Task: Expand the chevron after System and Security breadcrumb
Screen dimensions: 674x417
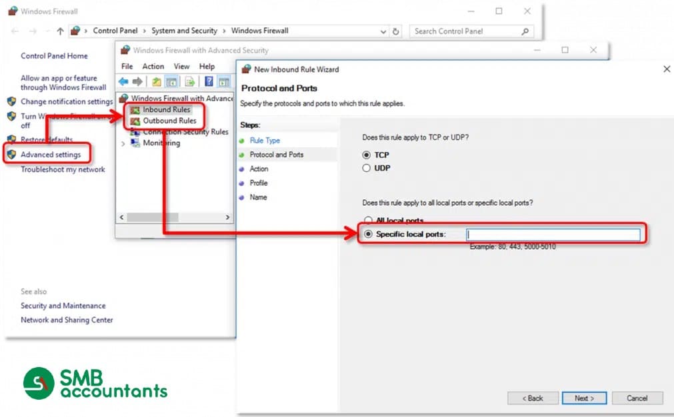Action: click(x=224, y=31)
